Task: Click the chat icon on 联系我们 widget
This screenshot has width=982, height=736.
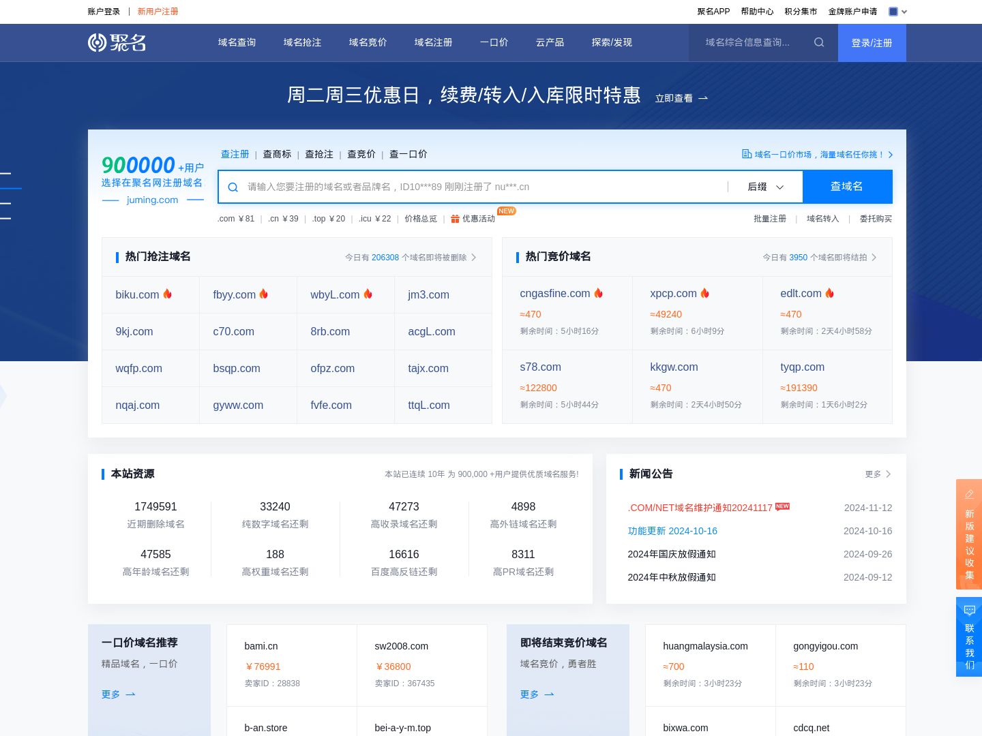Action: 969,611
